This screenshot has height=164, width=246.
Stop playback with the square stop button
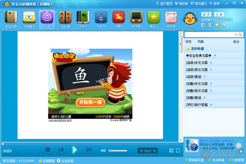(48, 150)
